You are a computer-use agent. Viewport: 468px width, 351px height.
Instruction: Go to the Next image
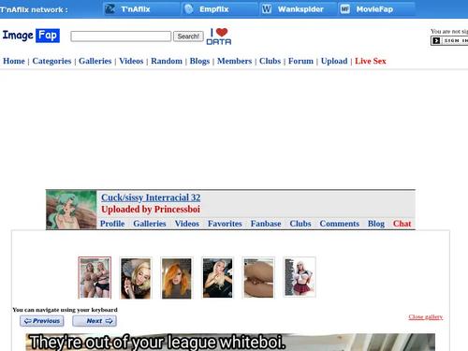click(95, 321)
